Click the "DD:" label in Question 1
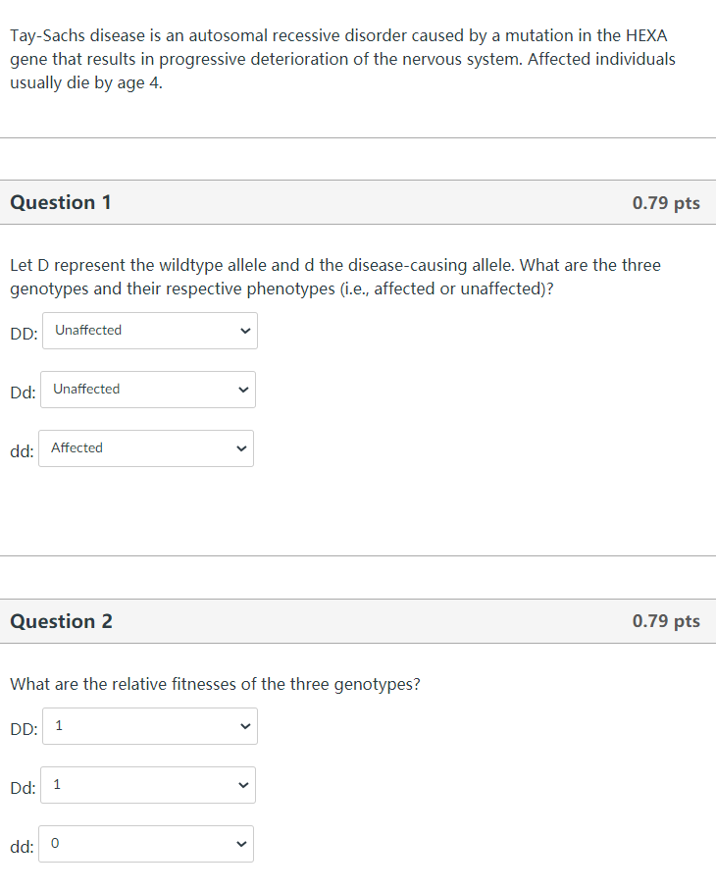Viewport: 716px width, 891px height. click(x=24, y=333)
